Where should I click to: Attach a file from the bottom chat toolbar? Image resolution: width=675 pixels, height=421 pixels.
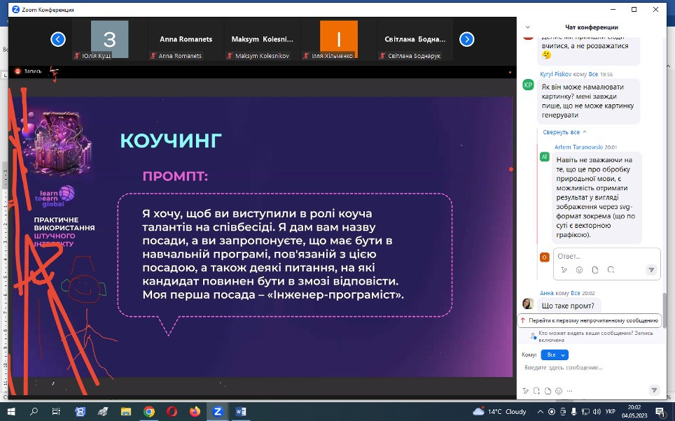point(548,391)
